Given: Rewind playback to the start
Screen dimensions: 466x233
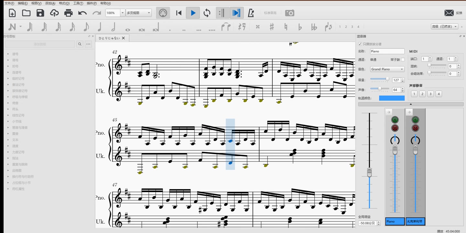Looking at the screenshot, I should point(179,13).
